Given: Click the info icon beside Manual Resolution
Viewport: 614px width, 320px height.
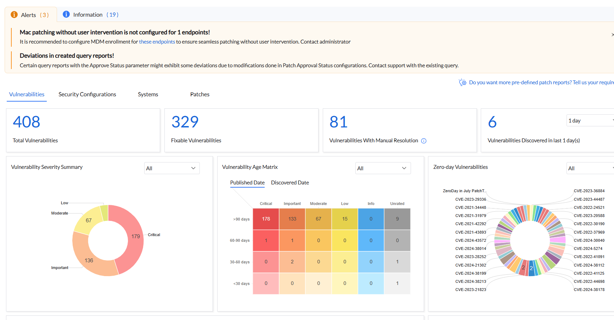Looking at the screenshot, I should coord(424,141).
